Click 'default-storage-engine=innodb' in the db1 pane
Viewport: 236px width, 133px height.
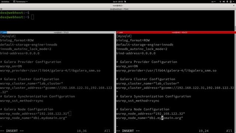(x=29, y=45)
